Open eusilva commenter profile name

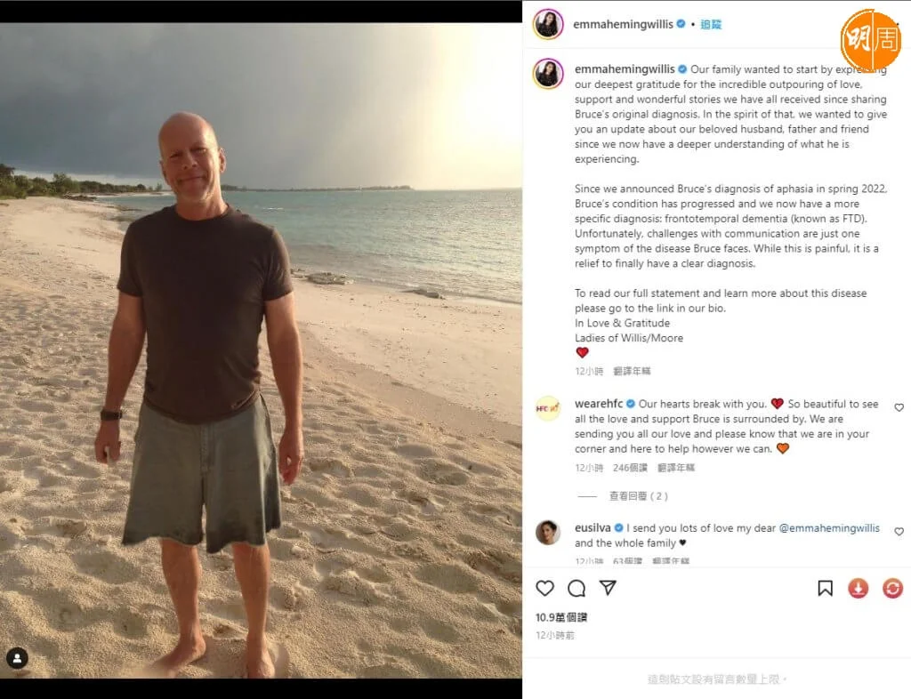593,527
